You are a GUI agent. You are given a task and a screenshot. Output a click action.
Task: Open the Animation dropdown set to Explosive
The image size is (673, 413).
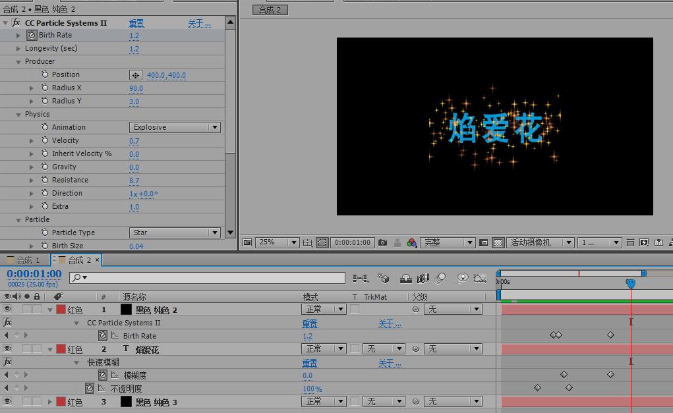(175, 126)
